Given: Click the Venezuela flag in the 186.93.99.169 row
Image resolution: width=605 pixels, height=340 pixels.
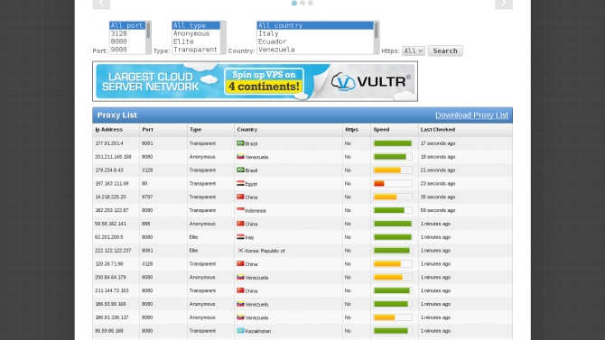Looking at the screenshot, I should point(240,304).
